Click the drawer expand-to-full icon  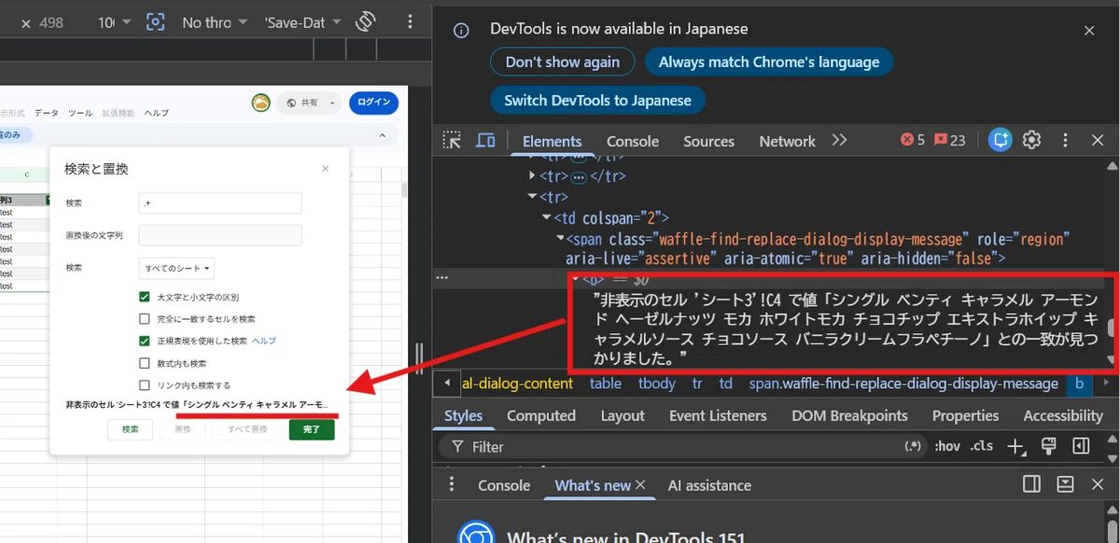(x=1065, y=484)
